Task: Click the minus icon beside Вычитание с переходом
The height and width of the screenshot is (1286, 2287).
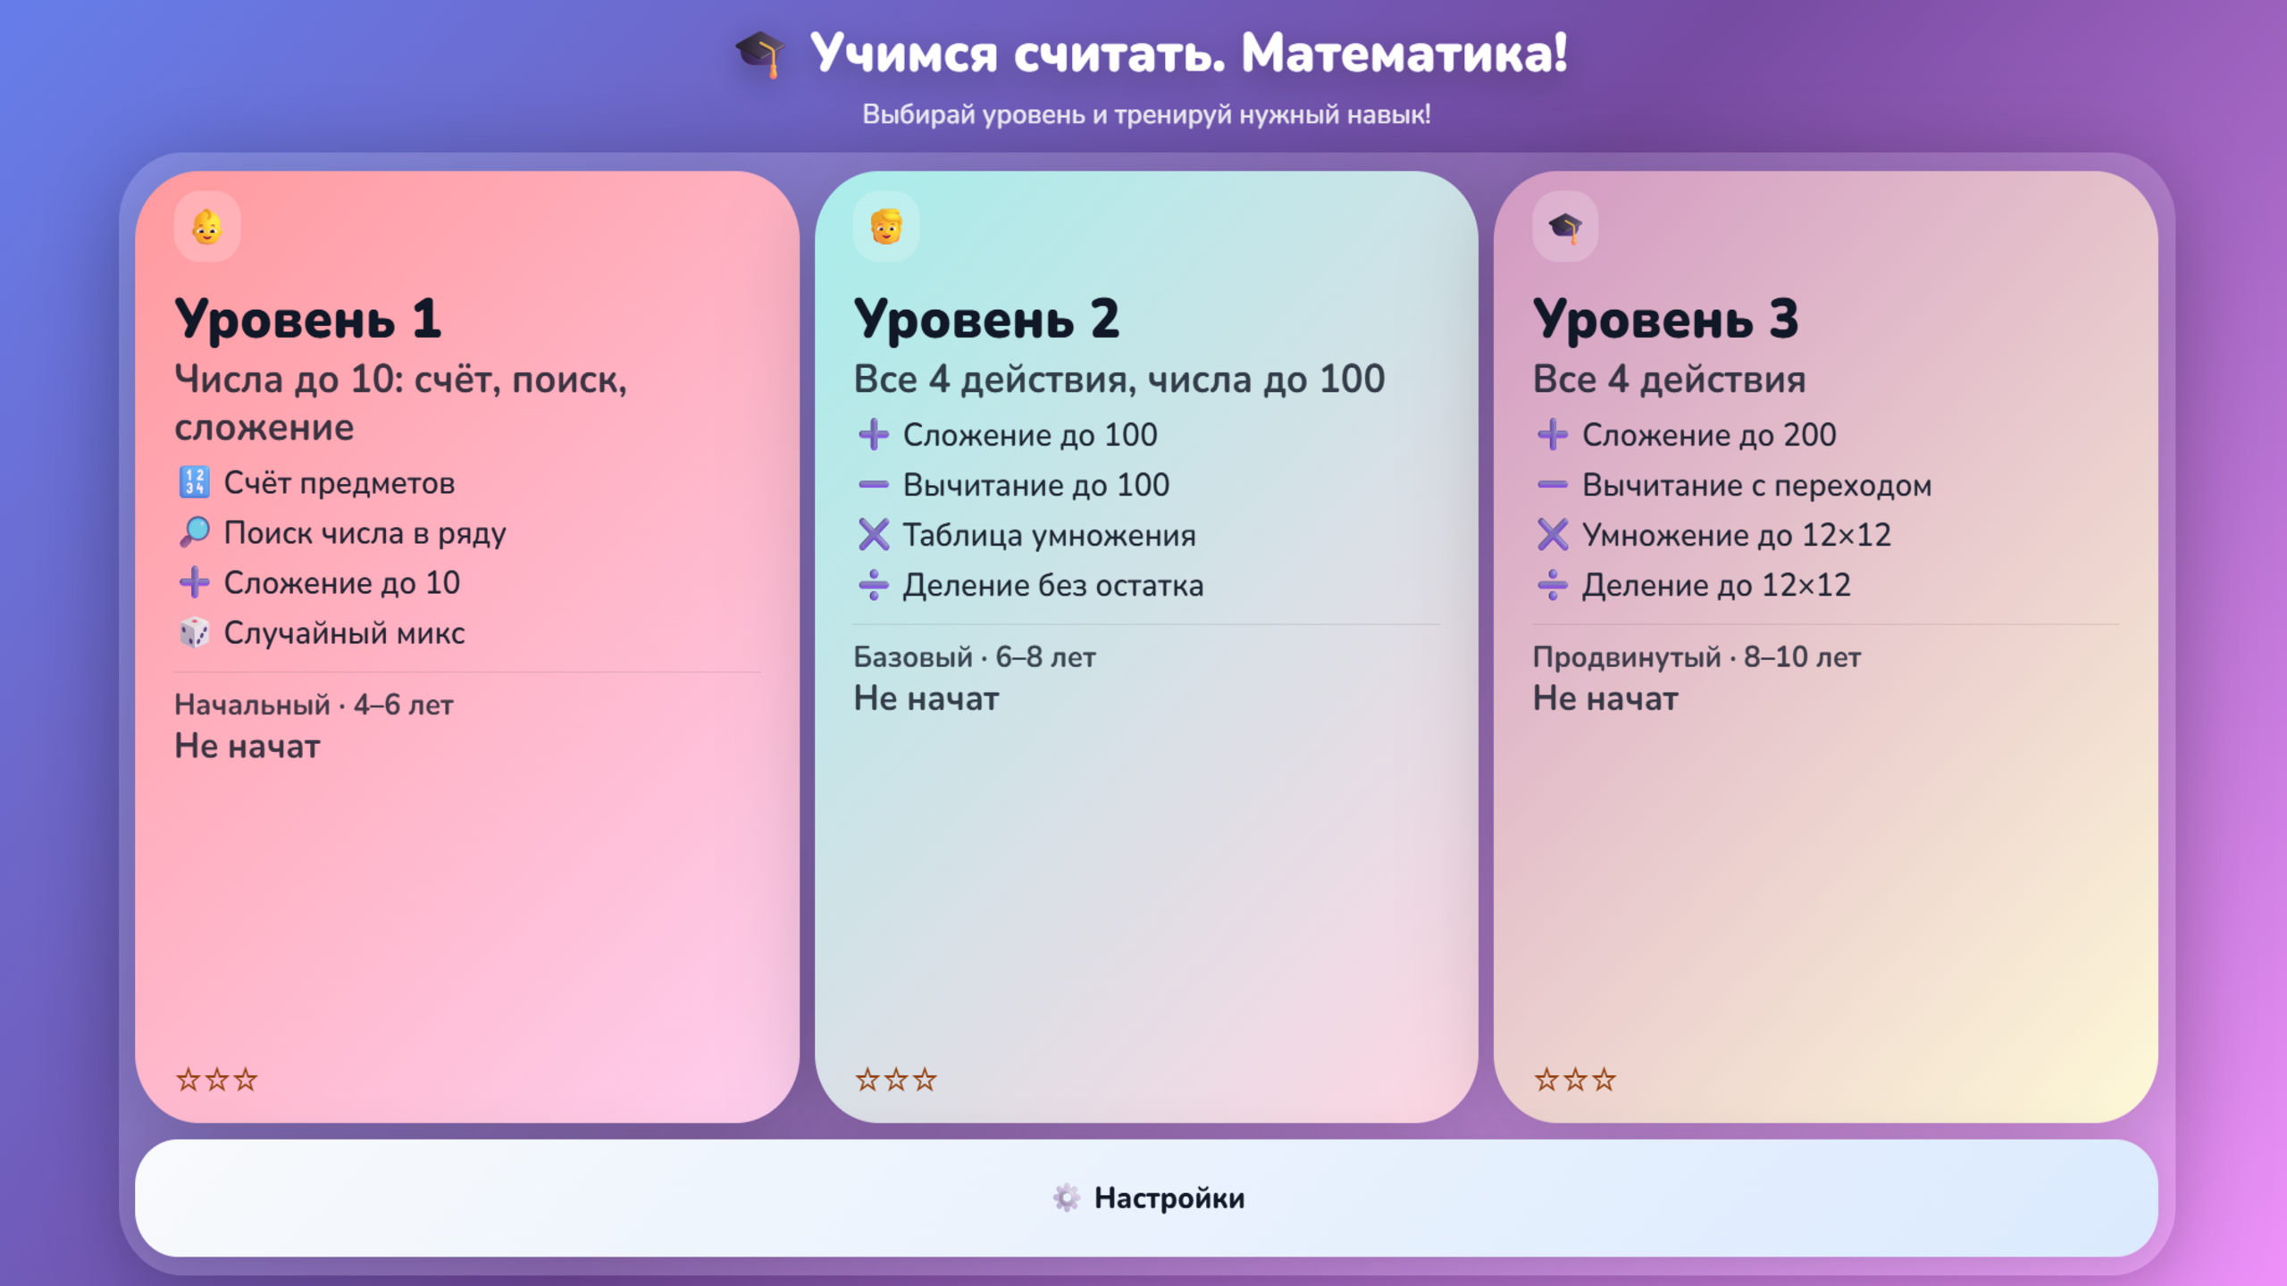Action: point(1552,484)
